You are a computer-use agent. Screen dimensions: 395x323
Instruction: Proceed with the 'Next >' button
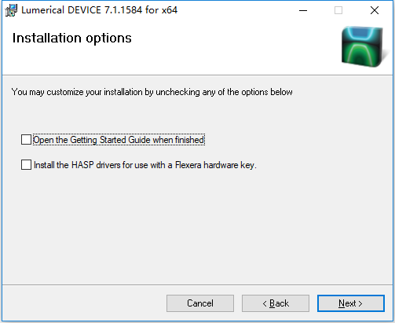(x=351, y=303)
